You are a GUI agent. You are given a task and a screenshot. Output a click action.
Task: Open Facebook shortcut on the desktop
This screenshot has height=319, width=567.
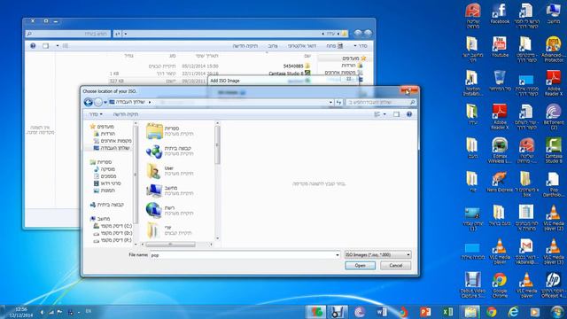(500, 14)
